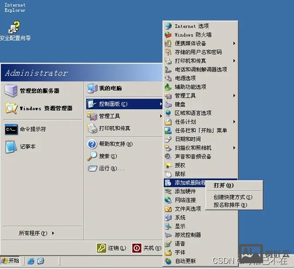Click 日期和时间 icon
The width and height of the screenshot is (294, 269).
(168, 139)
